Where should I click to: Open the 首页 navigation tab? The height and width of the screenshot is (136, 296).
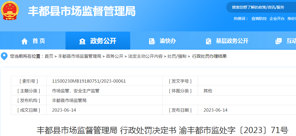click(33, 41)
